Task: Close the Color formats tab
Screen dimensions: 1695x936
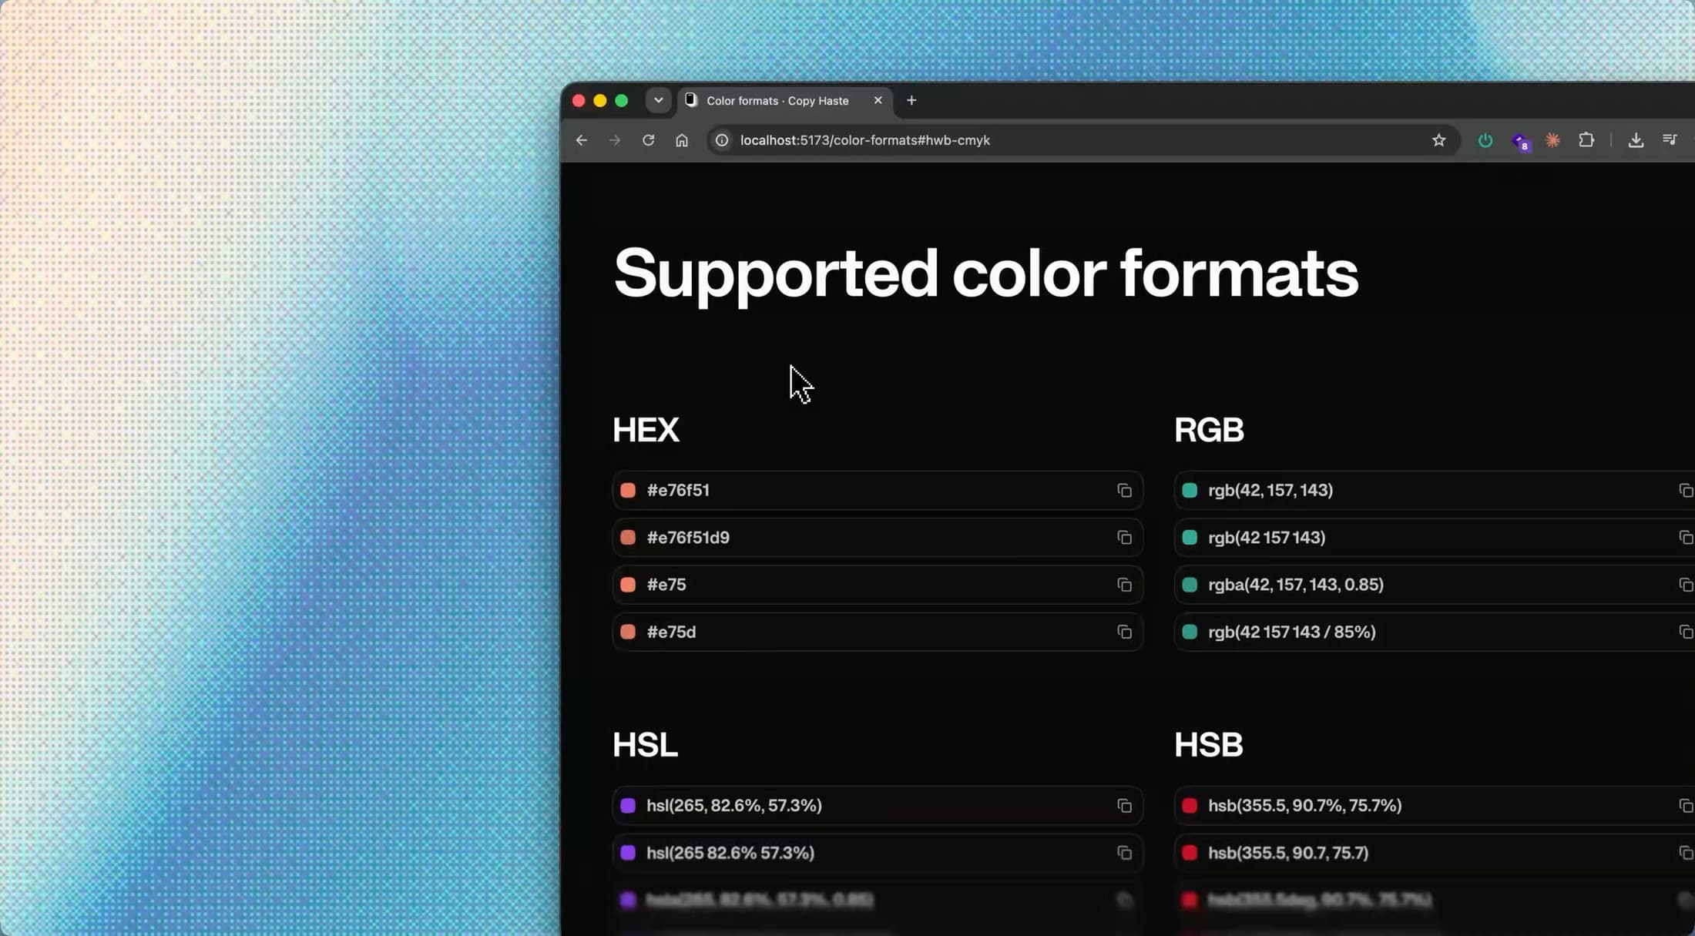Action: [x=878, y=100]
